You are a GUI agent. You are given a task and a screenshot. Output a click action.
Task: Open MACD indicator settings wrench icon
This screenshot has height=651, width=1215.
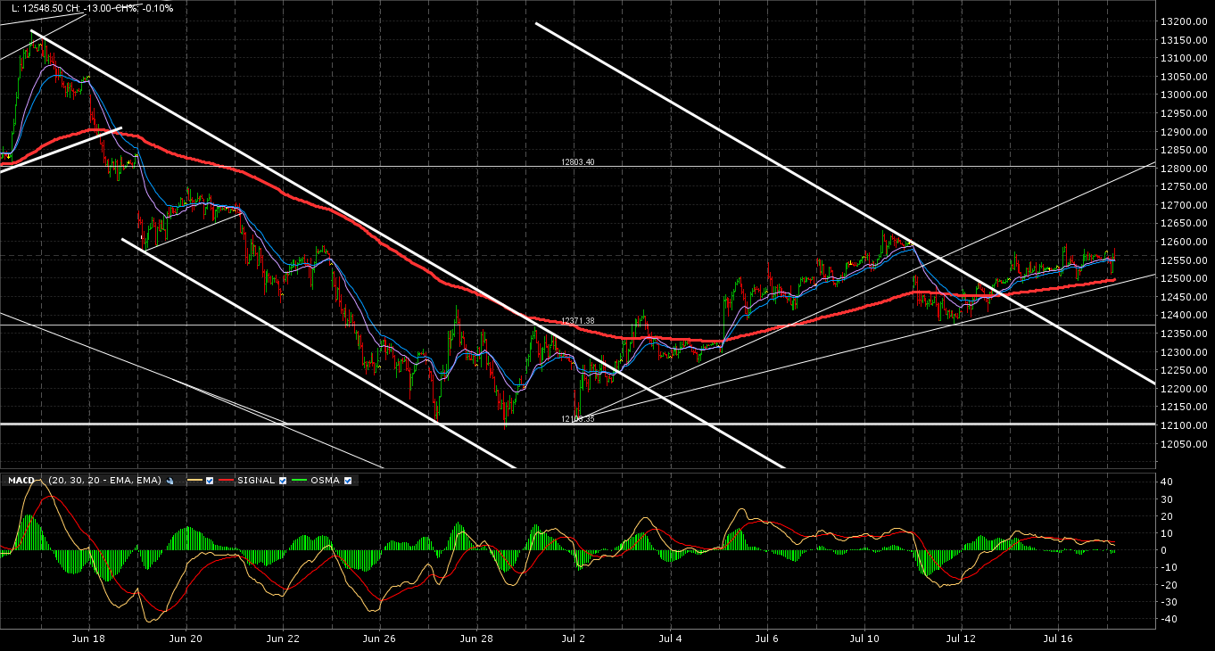pos(169,481)
